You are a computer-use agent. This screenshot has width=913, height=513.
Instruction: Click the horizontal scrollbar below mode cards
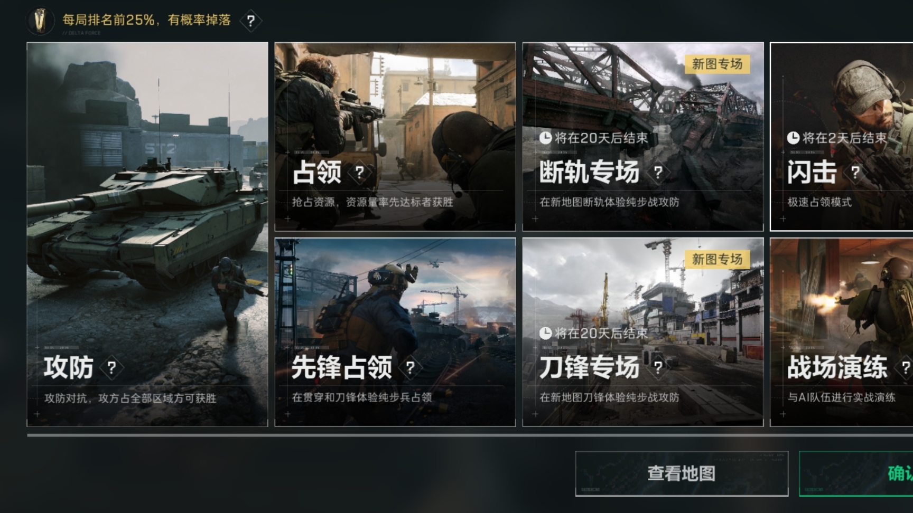pyautogui.click(x=470, y=435)
